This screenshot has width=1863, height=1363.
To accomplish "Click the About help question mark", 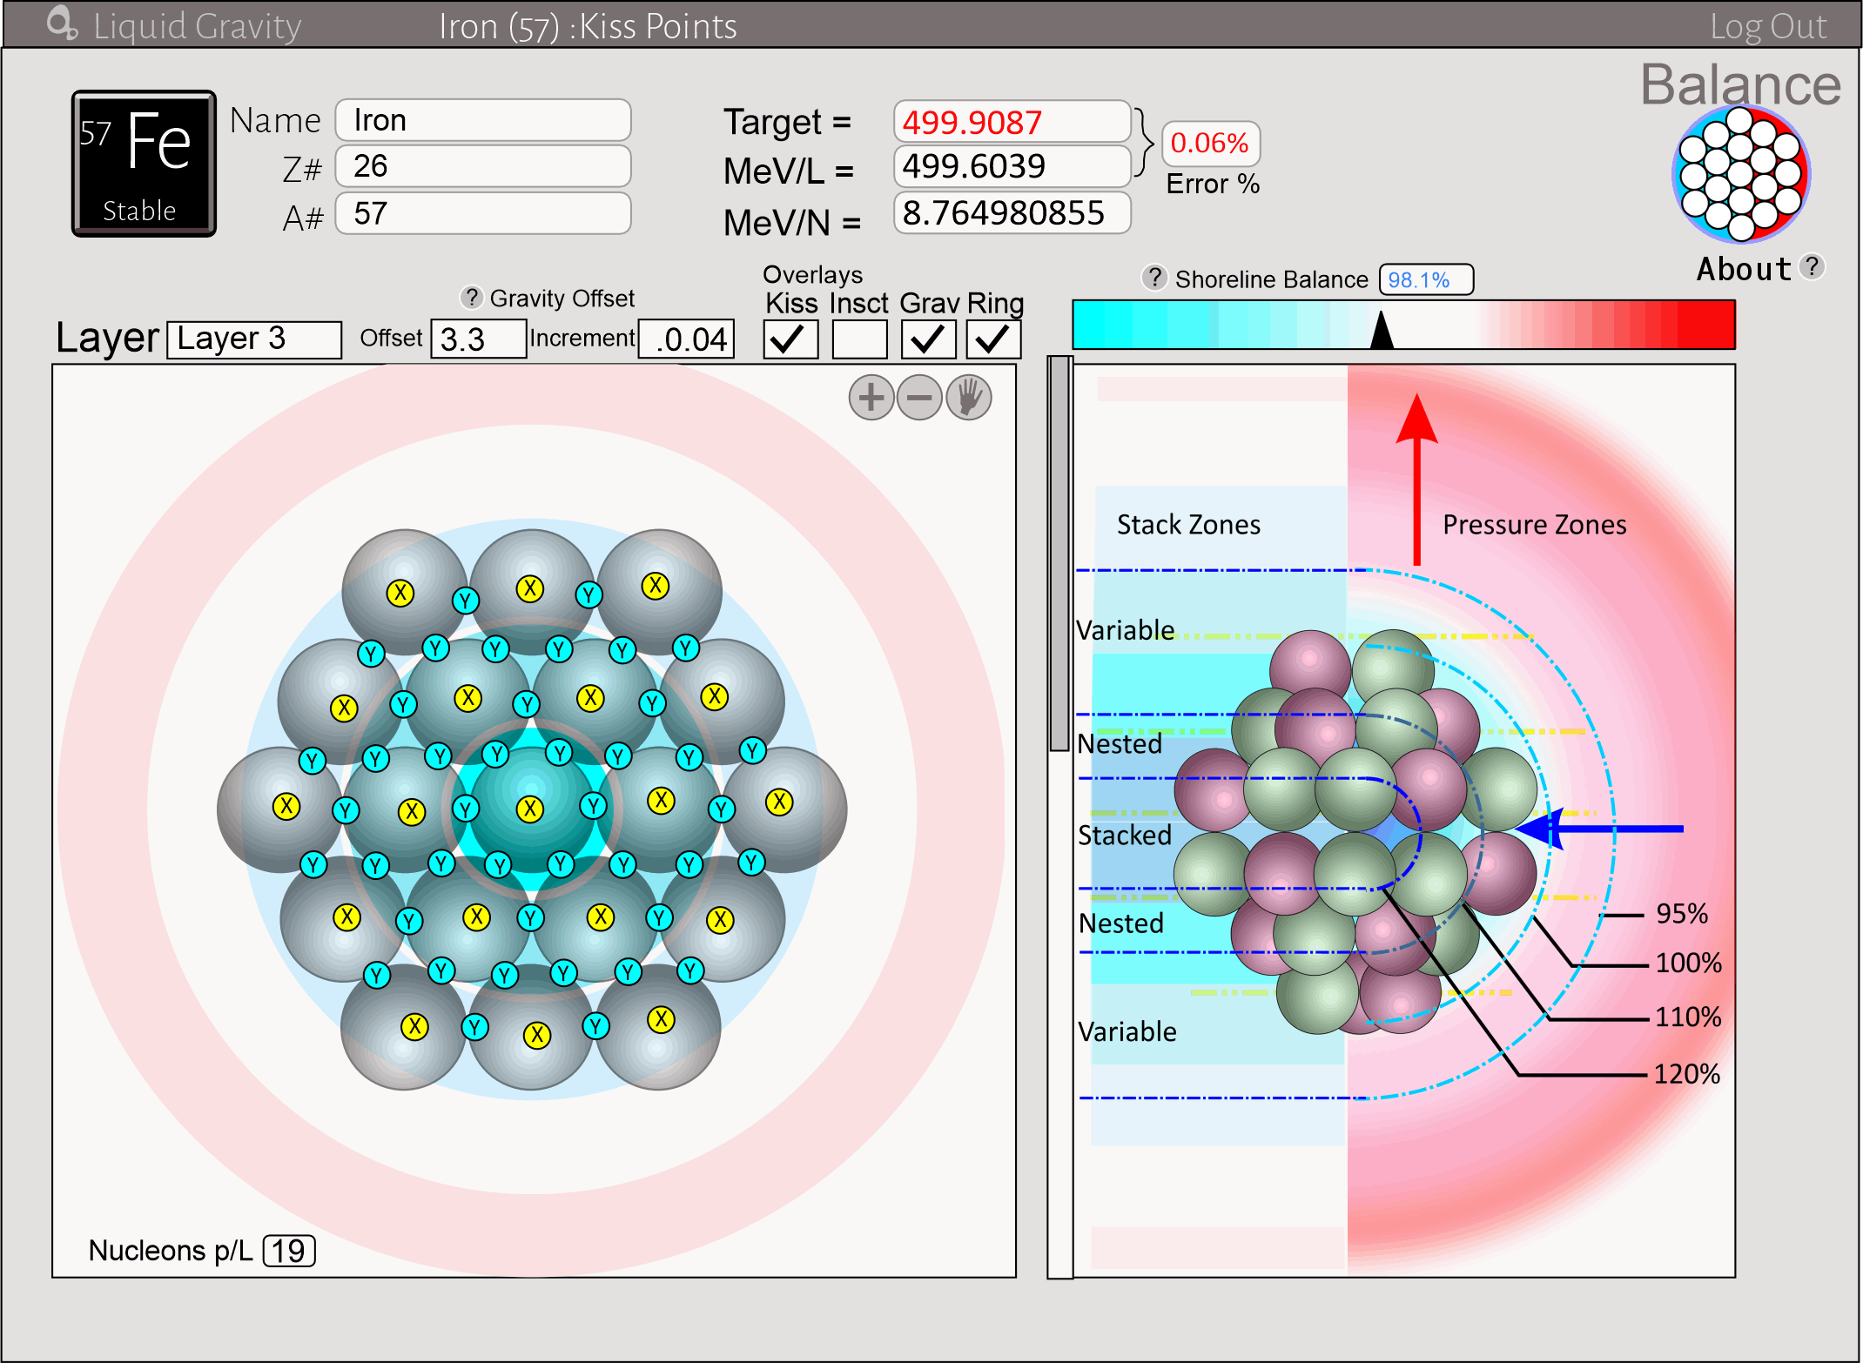I will coord(1813,266).
